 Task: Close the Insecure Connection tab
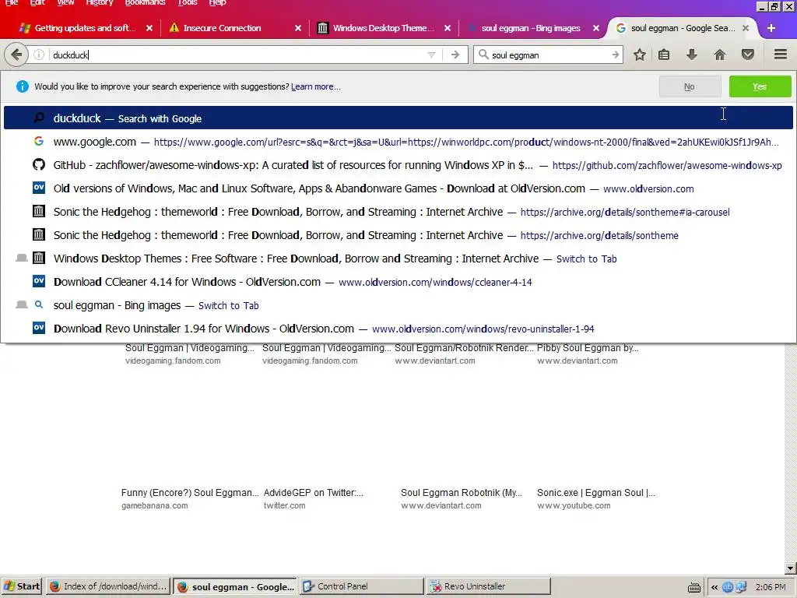(x=298, y=28)
